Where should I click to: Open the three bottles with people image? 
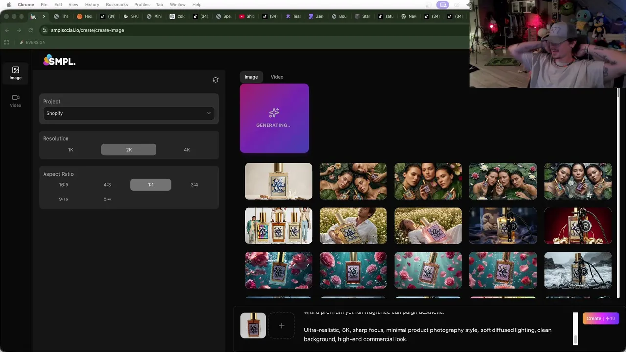278,226
